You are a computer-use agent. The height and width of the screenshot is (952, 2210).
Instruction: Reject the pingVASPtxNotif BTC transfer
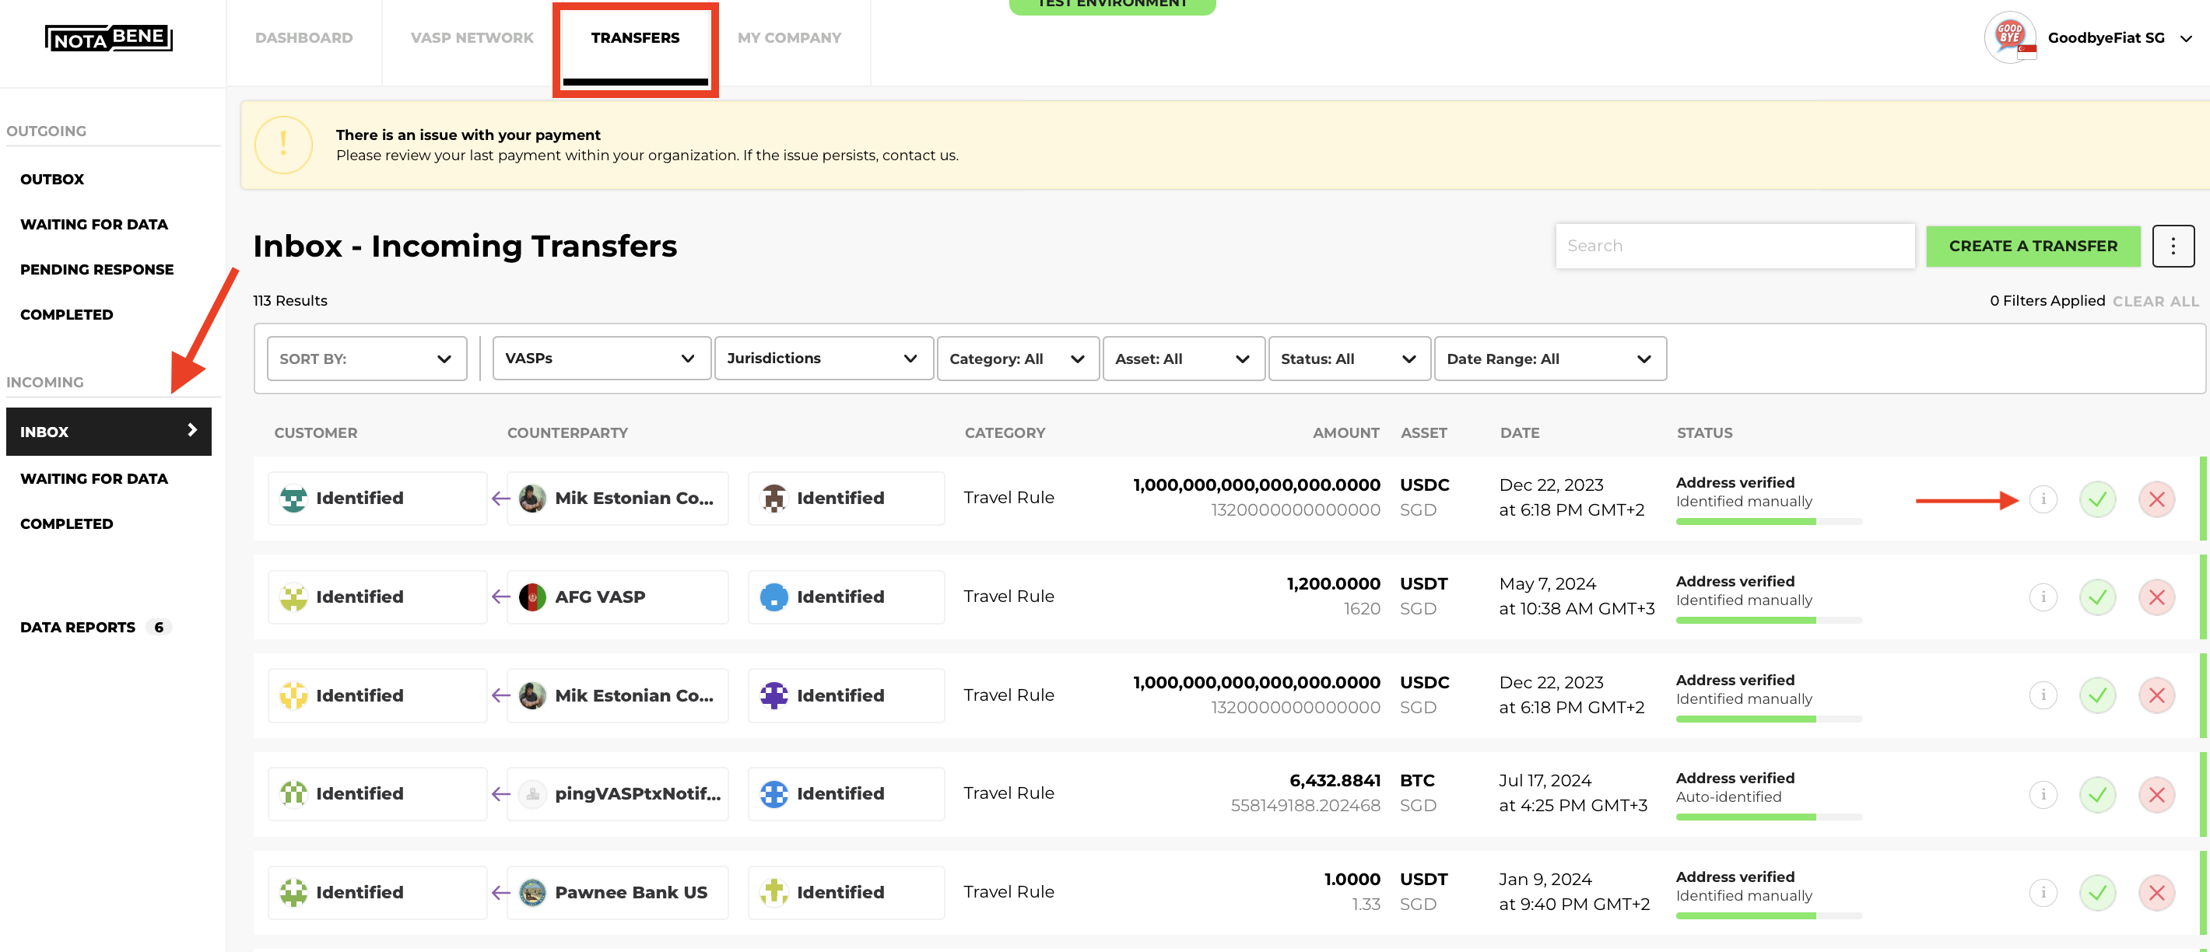(x=2157, y=794)
